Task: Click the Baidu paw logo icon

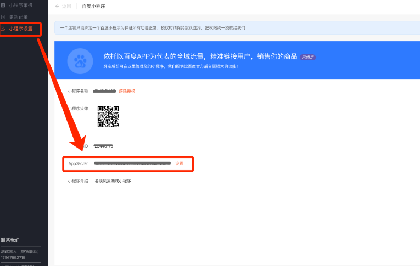Action: coord(80,61)
